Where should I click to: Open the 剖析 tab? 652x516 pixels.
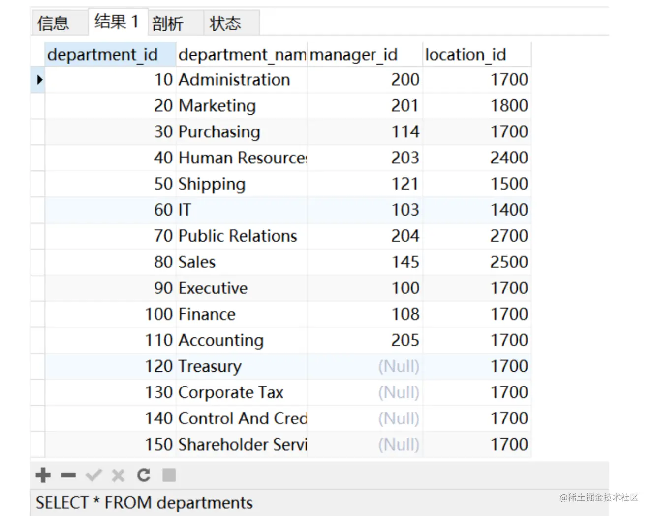[x=168, y=23]
